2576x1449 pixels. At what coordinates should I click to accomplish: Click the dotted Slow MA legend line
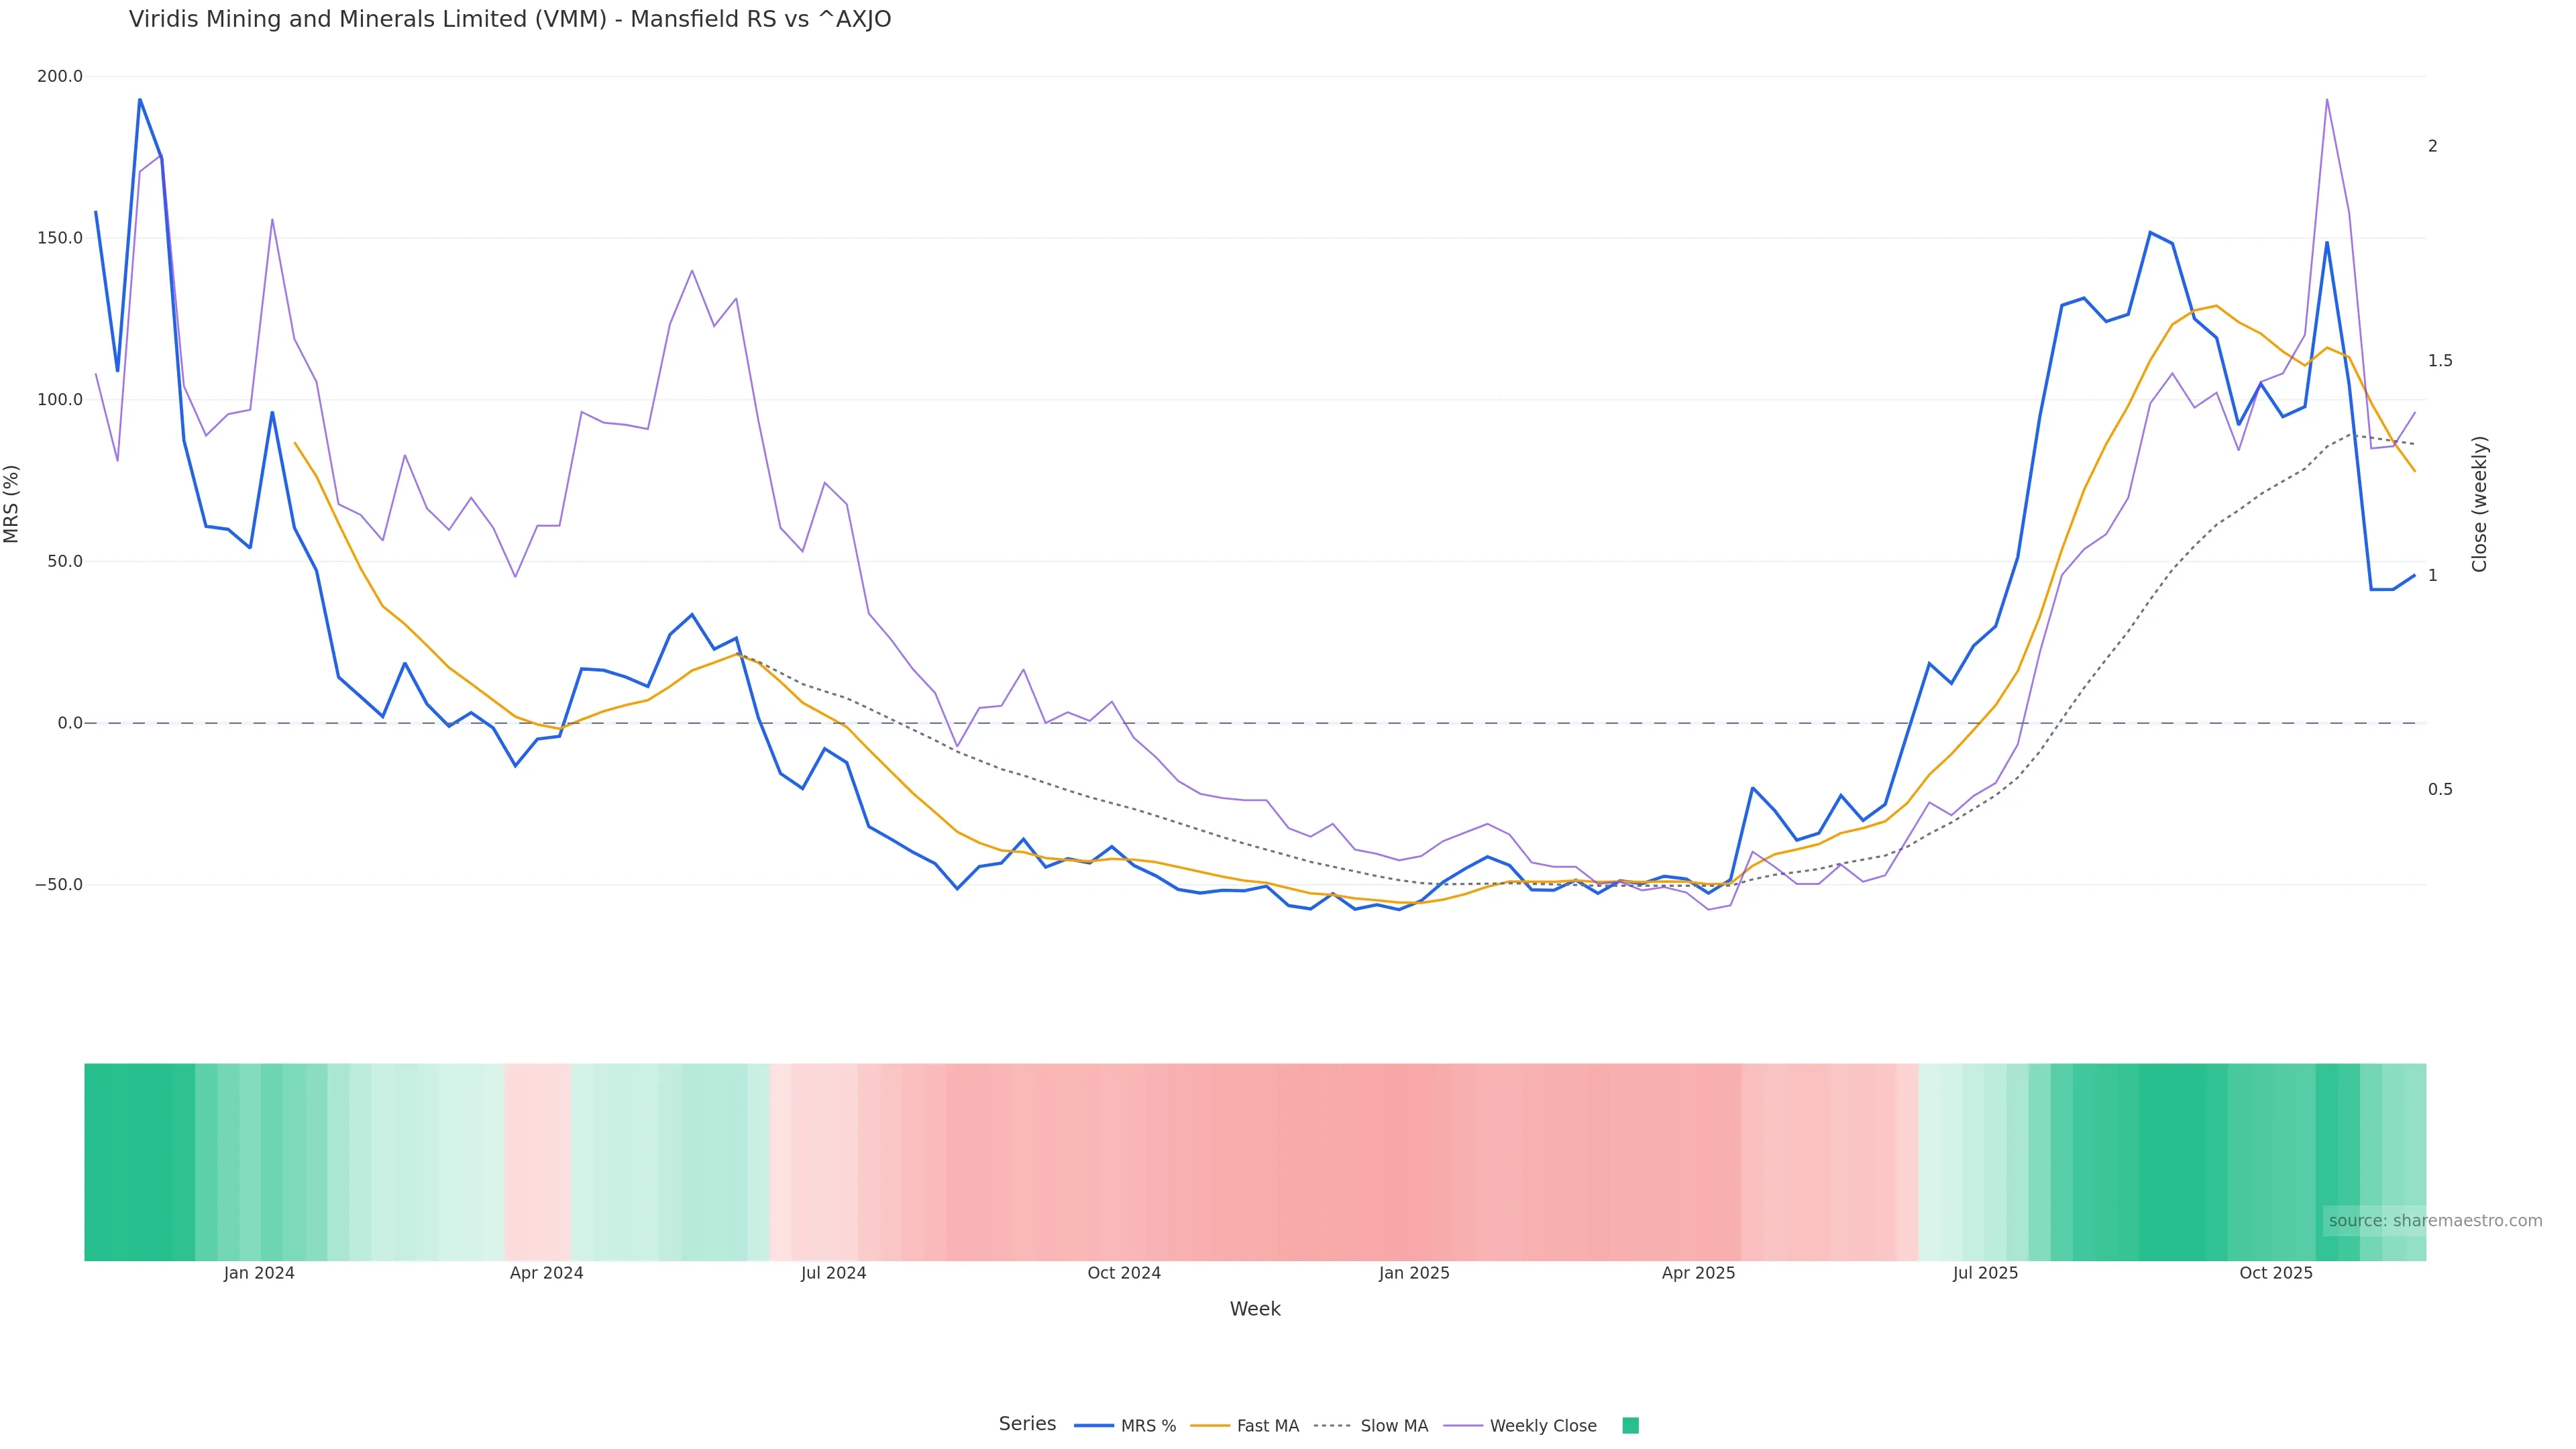click(x=1332, y=1426)
